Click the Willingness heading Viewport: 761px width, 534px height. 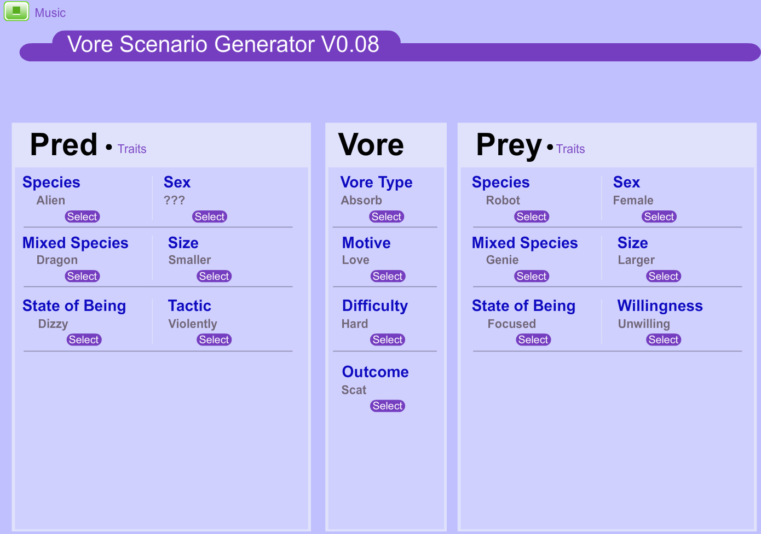pyautogui.click(x=660, y=306)
